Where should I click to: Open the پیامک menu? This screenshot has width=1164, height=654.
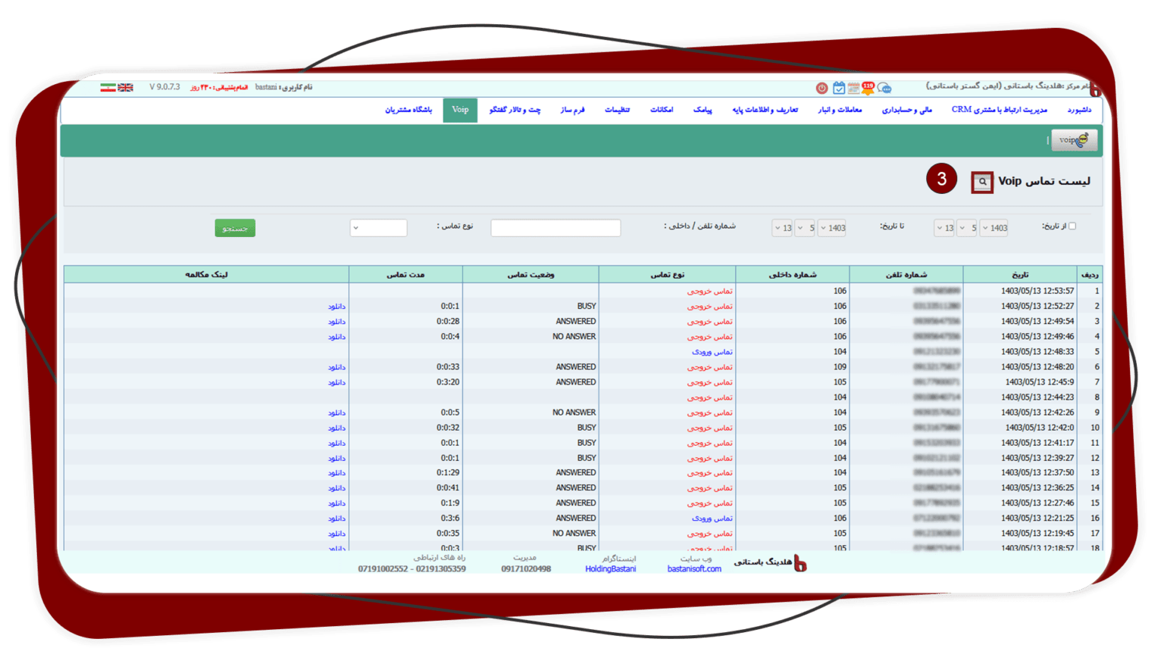[702, 111]
